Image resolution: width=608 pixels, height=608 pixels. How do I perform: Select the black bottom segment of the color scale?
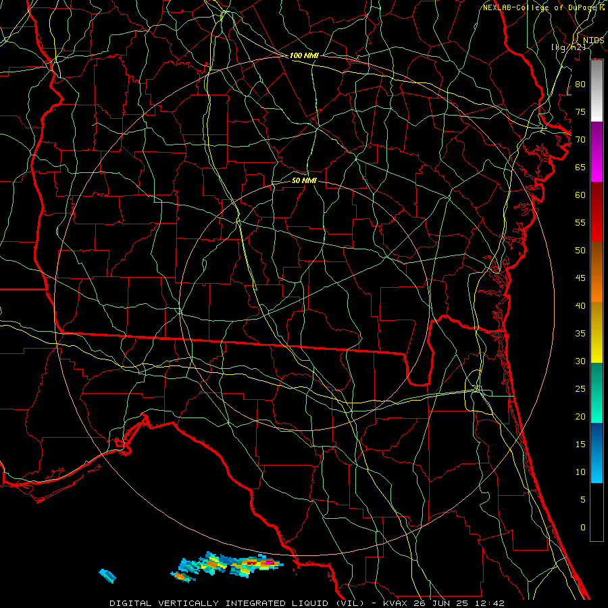(597, 512)
